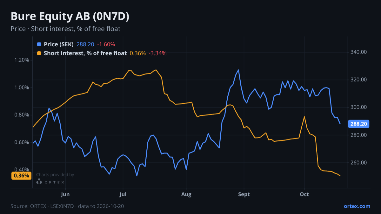Click the blue Price legend swatch
The height and width of the screenshot is (214, 381).
pyautogui.click(x=39, y=44)
